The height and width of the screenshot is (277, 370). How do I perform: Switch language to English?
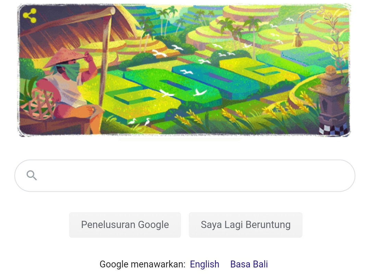(x=205, y=264)
